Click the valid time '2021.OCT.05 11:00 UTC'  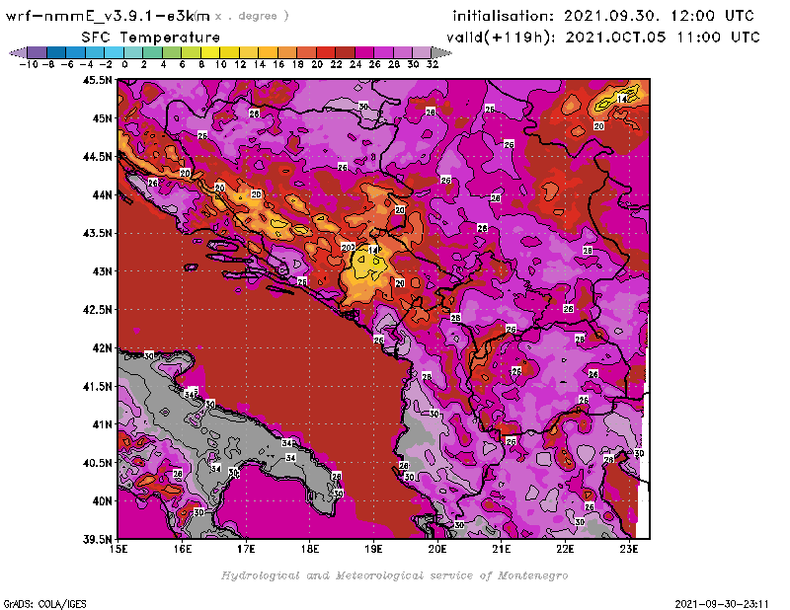[663, 38]
